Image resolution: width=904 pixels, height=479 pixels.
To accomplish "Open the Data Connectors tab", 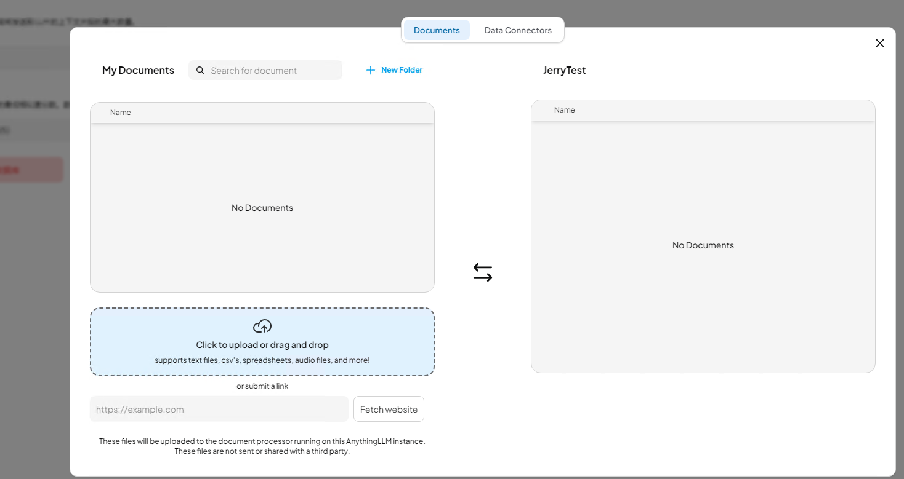I will pos(518,30).
